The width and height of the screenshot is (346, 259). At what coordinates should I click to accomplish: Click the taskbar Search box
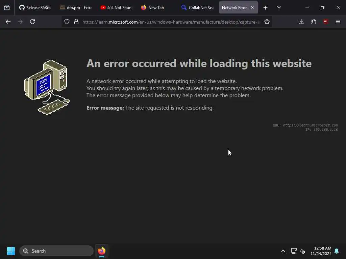point(56,251)
